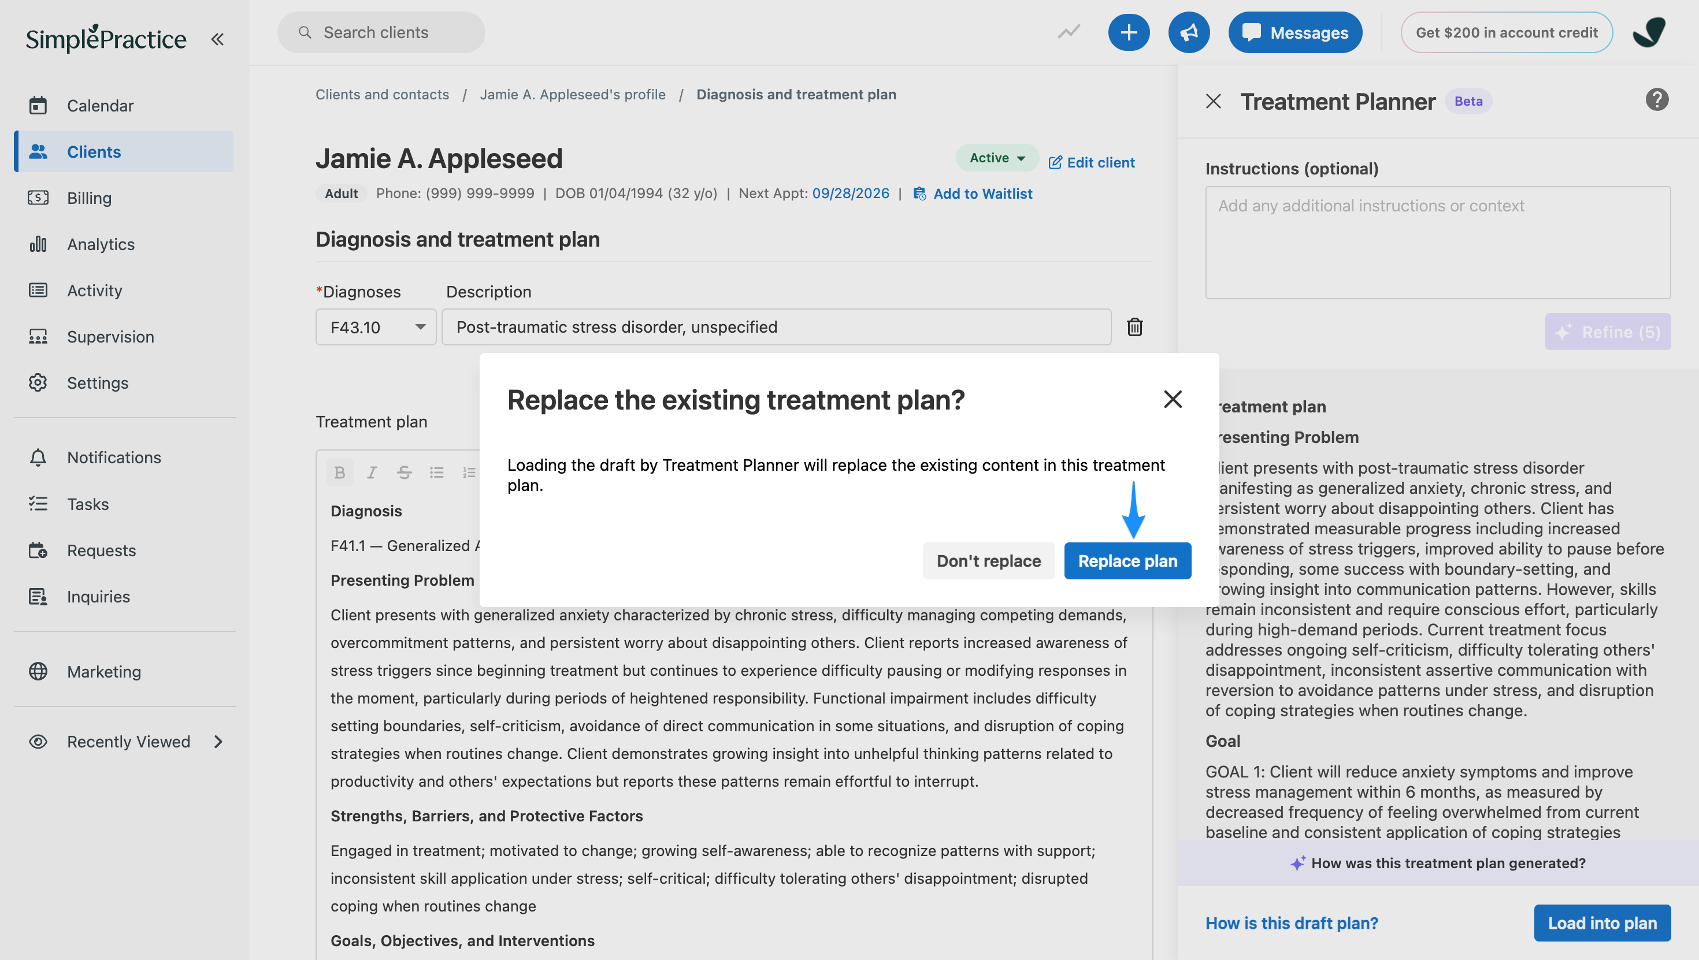The height and width of the screenshot is (960, 1699).
Task: Toggle strikethrough formatting
Action: (405, 472)
